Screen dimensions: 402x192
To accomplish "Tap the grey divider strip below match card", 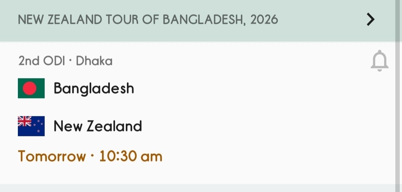I will coord(201,188).
